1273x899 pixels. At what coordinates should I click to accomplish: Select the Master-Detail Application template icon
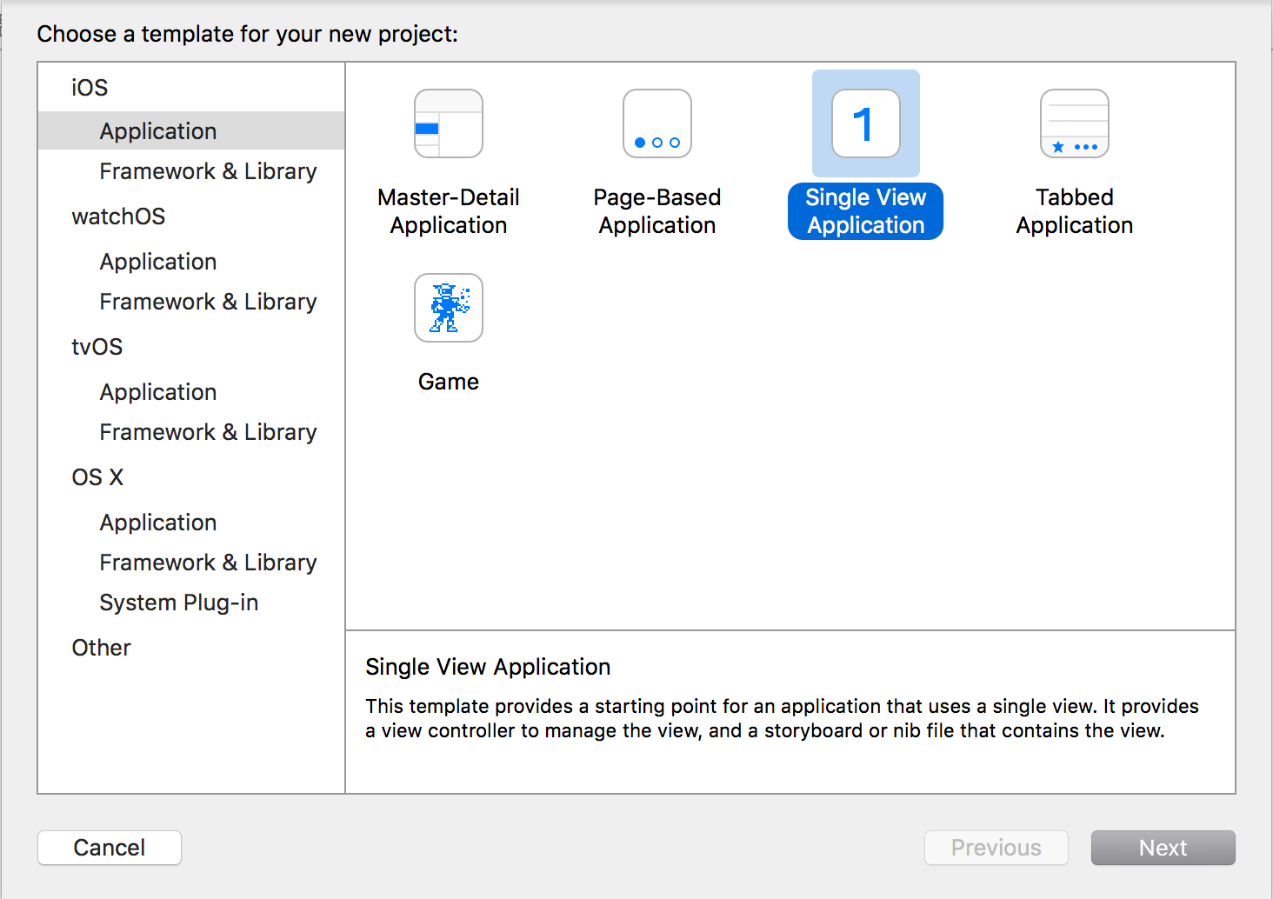[x=449, y=123]
